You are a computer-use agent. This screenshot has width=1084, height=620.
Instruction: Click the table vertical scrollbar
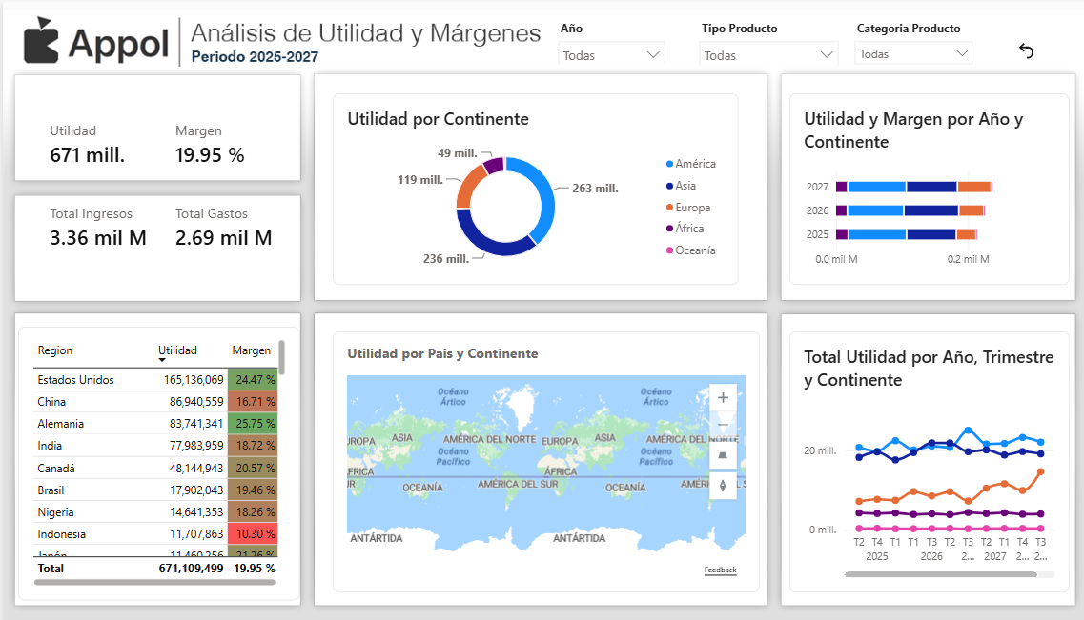click(281, 357)
